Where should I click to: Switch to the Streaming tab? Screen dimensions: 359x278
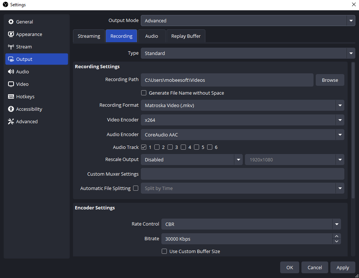pyautogui.click(x=89, y=36)
